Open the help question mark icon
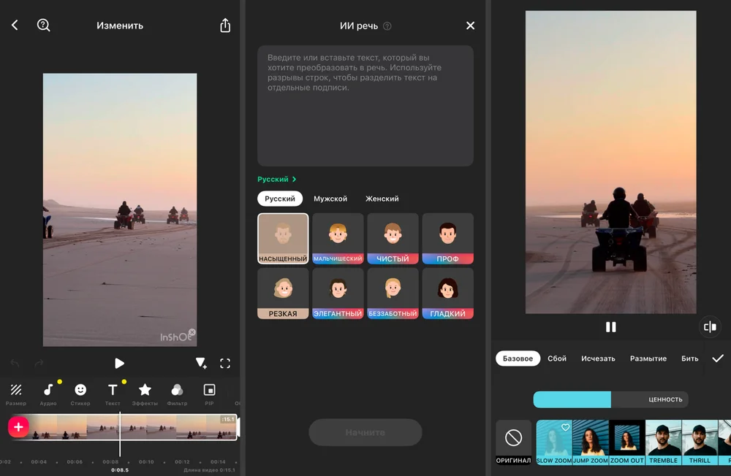This screenshot has height=476, width=731. point(43,26)
